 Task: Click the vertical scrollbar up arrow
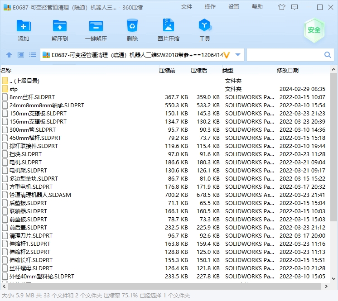(333, 70)
